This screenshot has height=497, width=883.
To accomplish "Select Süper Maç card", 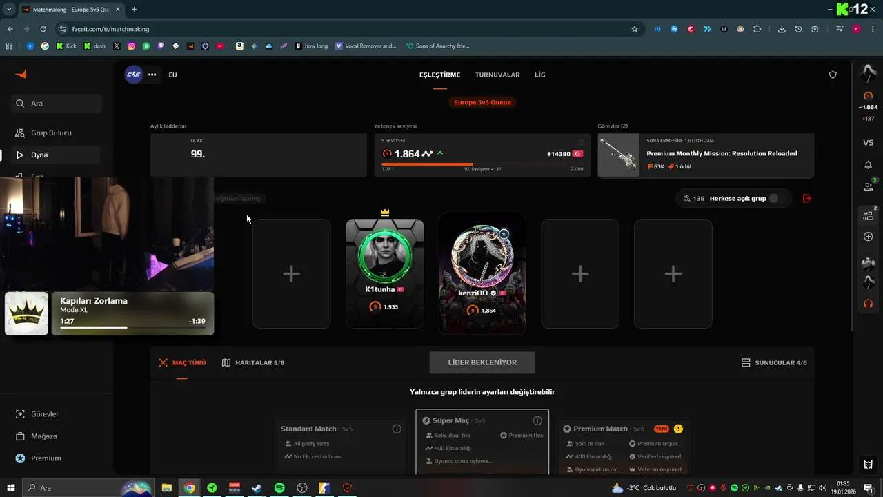I will (x=482, y=442).
